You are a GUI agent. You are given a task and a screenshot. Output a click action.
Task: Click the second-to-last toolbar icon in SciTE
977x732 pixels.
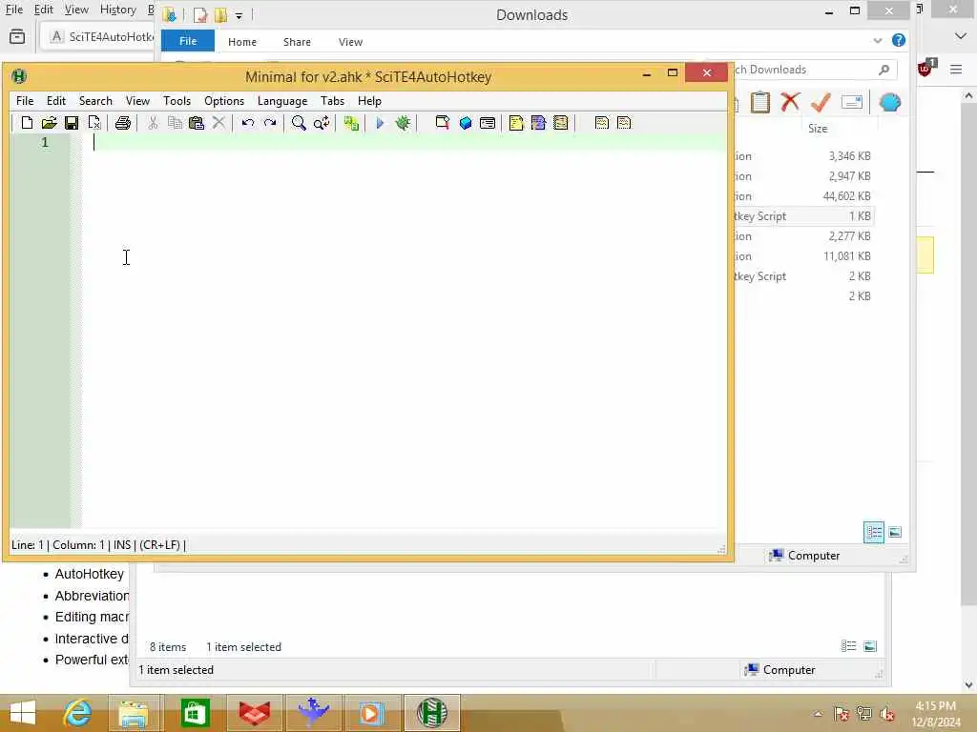point(602,123)
